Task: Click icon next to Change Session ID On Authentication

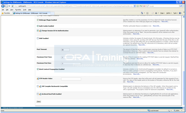Action: click(40, 31)
